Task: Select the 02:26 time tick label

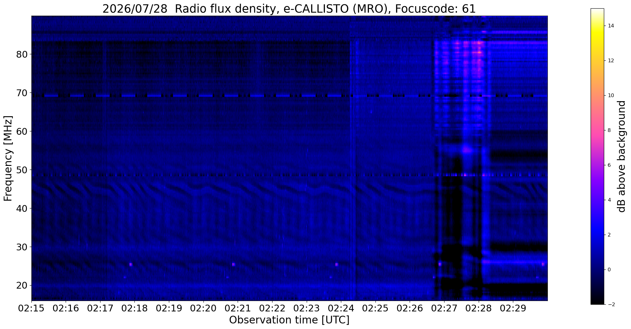Action: click(x=410, y=308)
